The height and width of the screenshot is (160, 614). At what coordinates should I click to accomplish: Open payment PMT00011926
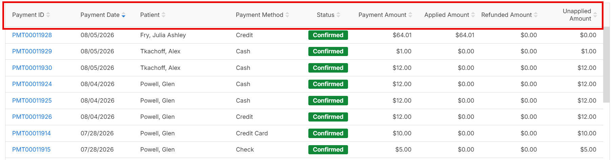click(32, 117)
